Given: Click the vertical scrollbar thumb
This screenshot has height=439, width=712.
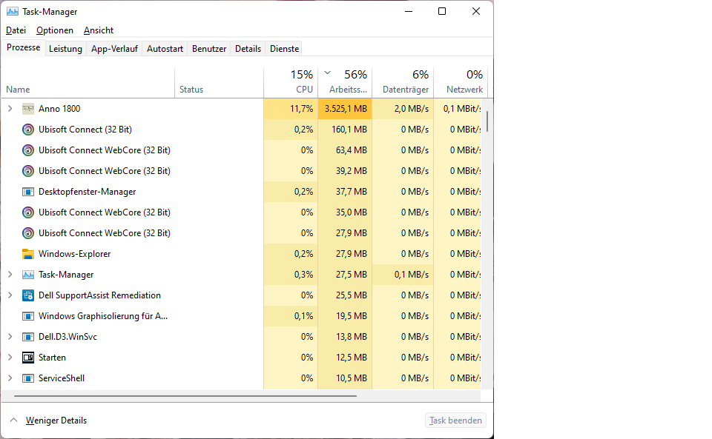Looking at the screenshot, I should coord(487,121).
